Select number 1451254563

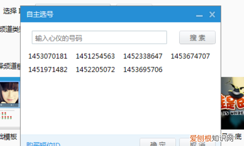coord(95,56)
